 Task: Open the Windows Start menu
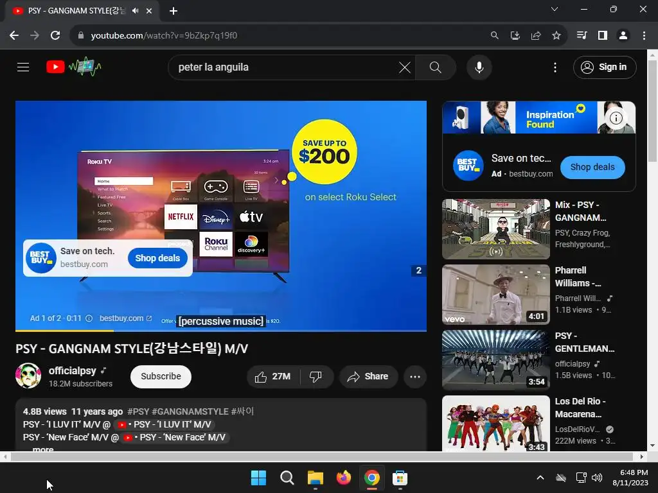click(x=258, y=478)
